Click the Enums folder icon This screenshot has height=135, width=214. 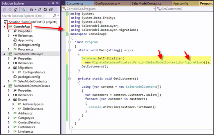(x=15, y=100)
